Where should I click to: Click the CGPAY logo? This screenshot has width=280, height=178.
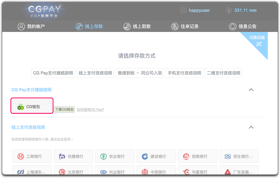click(44, 11)
